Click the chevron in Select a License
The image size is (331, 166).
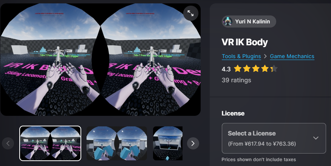(316, 138)
